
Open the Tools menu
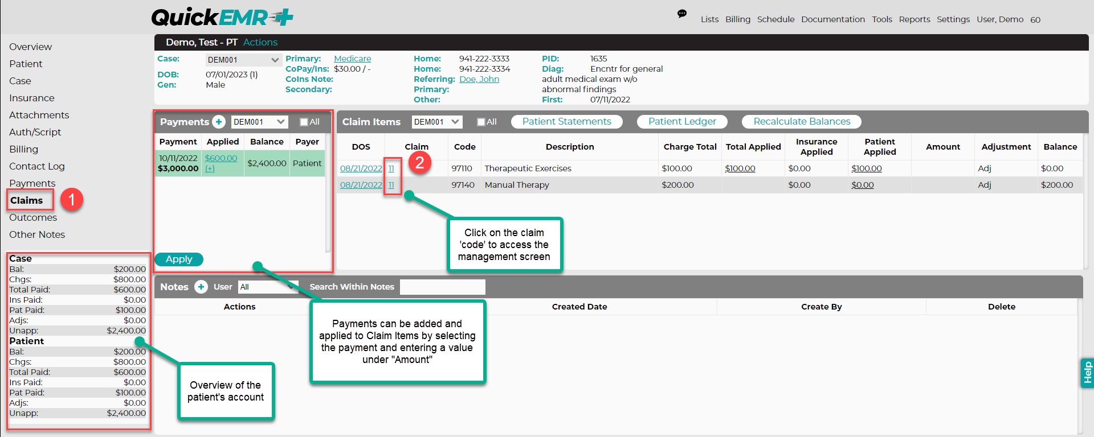click(882, 19)
